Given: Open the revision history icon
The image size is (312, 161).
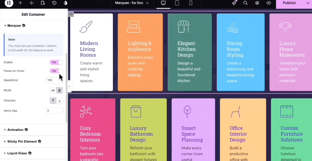Looking at the screenshot, I should 54,3.
